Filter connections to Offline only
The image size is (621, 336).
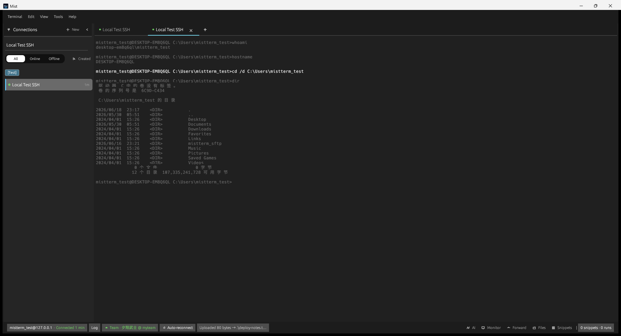(54, 59)
